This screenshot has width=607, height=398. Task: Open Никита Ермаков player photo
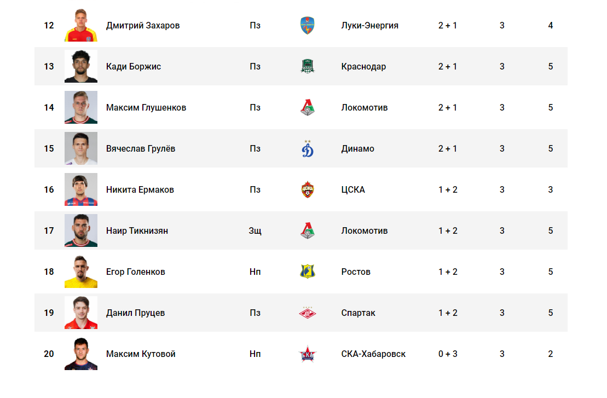[81, 189]
